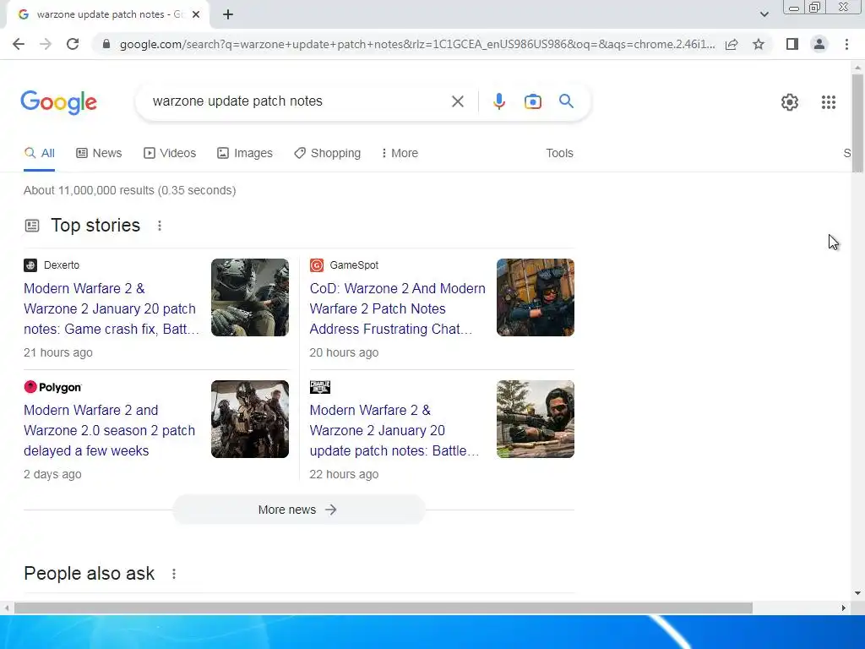Open a new browser tab

(x=228, y=15)
